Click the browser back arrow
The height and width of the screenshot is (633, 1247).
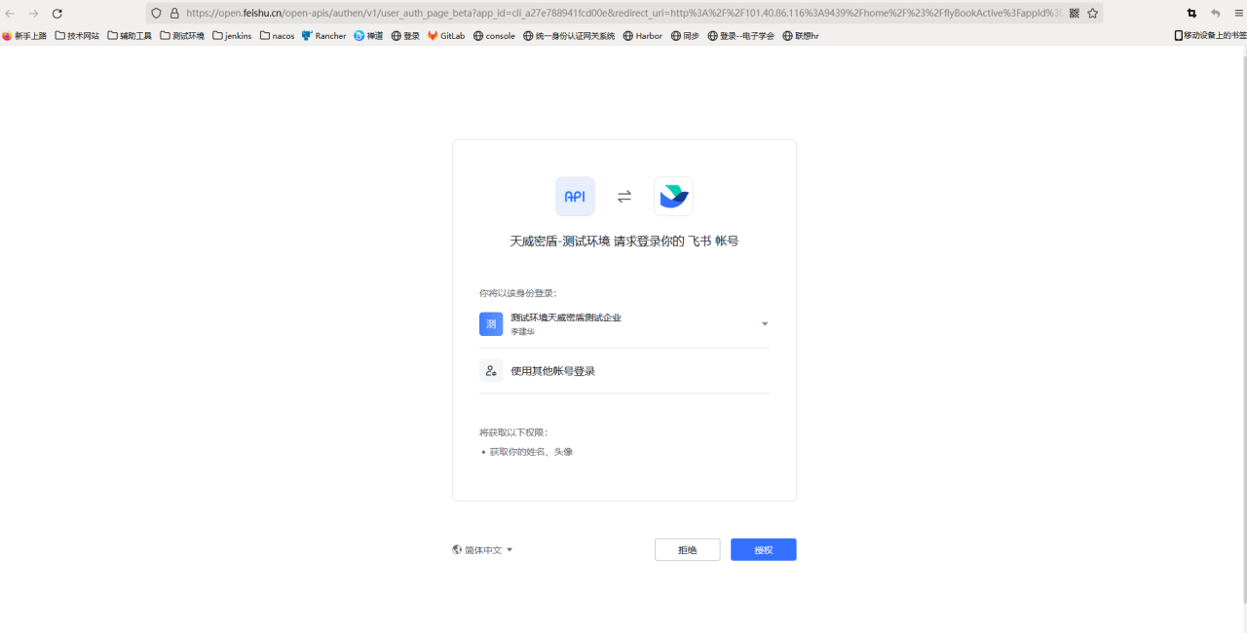[x=11, y=14]
